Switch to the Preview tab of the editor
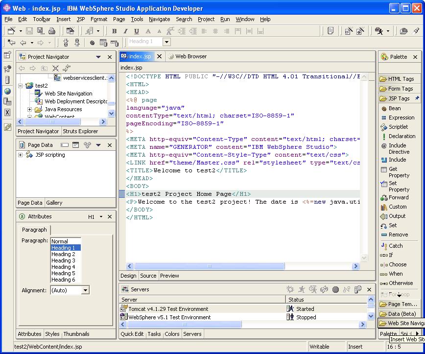Screen dimensions: 425x354 coord(169,275)
